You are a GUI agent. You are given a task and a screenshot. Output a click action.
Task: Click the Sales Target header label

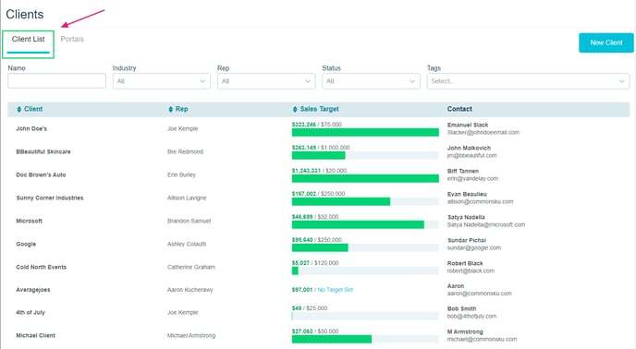pos(319,109)
